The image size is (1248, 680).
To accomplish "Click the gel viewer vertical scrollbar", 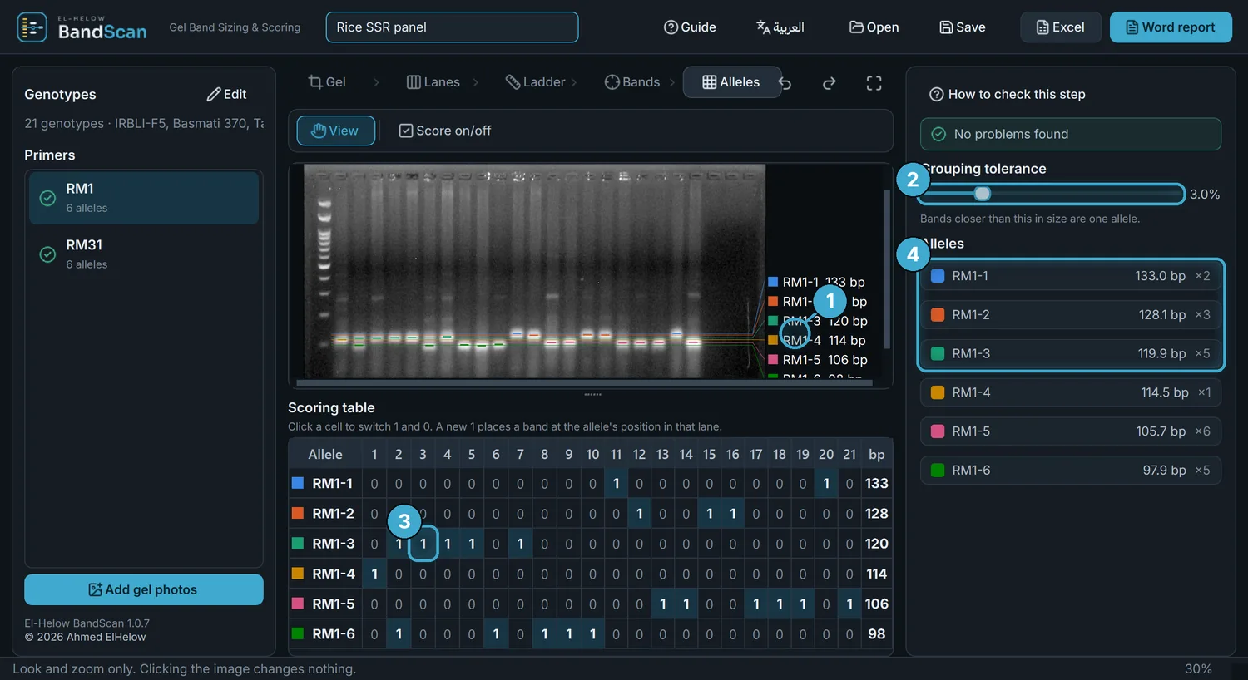I will click(887, 269).
